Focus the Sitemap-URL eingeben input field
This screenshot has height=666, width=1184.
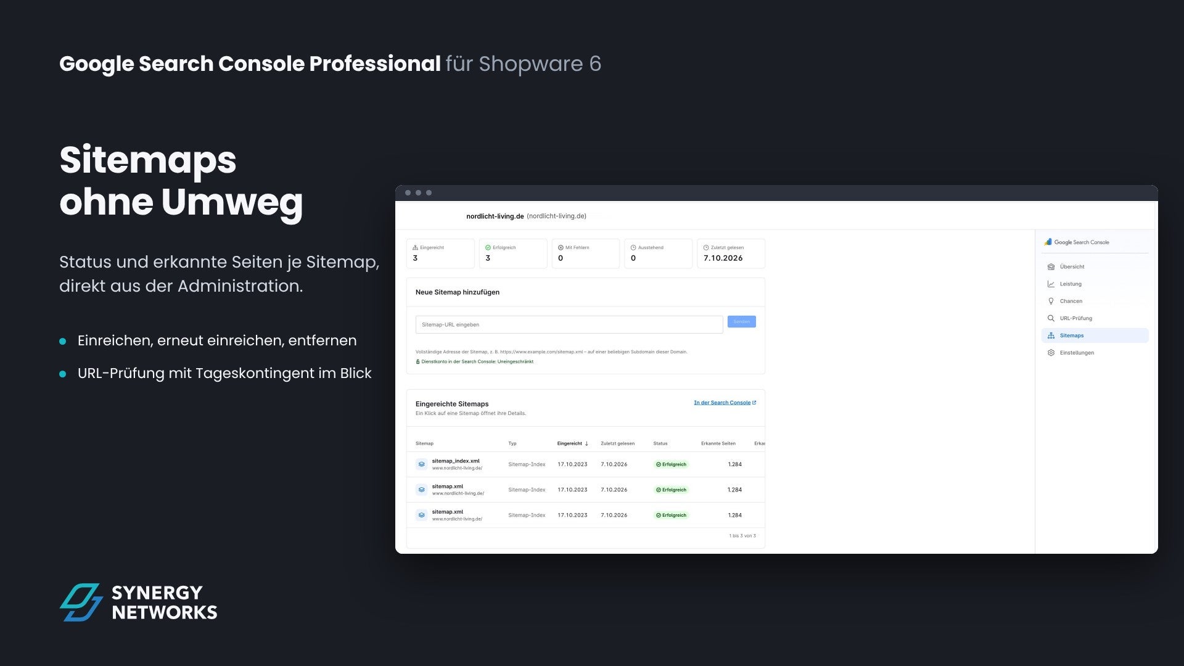[x=569, y=325]
